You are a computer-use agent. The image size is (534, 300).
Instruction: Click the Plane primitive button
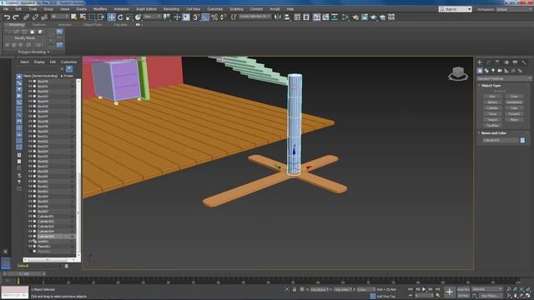[x=514, y=120]
